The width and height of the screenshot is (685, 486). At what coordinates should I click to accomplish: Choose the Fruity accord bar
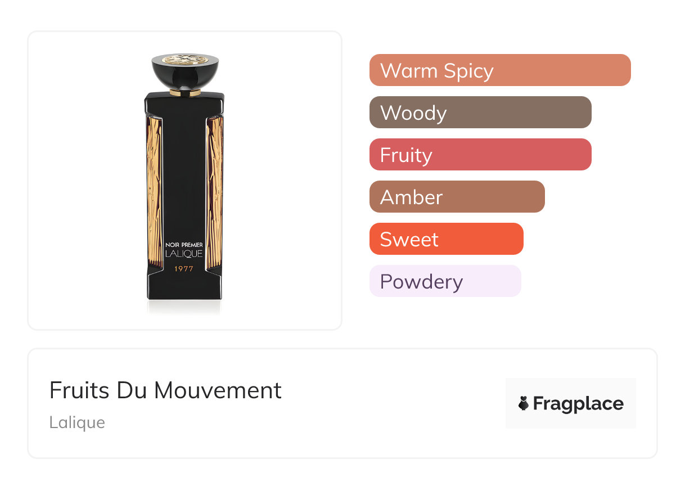[480, 155]
